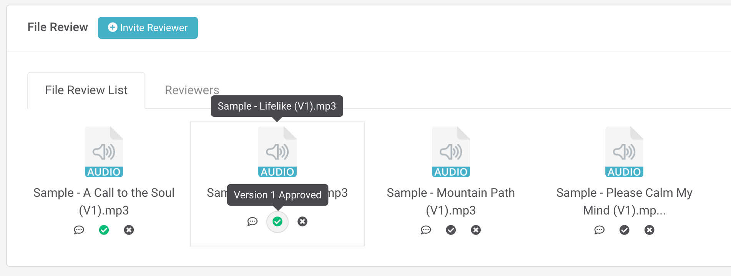731x276 pixels.
Task: Open A Call to the Soul audio thumbnail
Action: coord(104,152)
